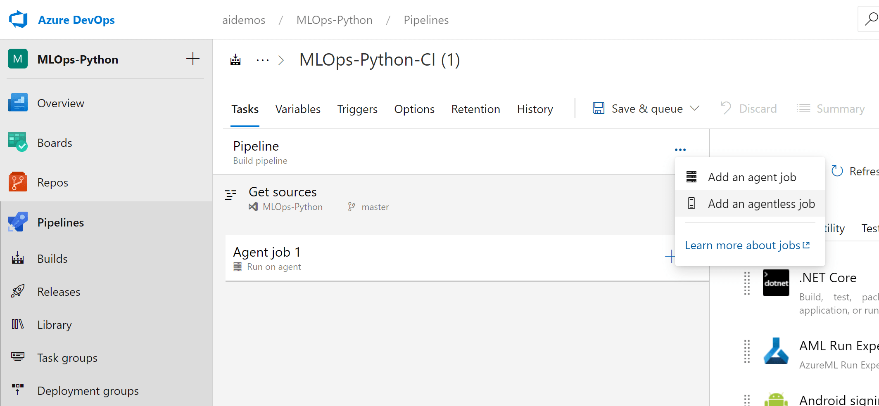Open Overview icon in sidebar
The image size is (879, 406).
tap(18, 103)
